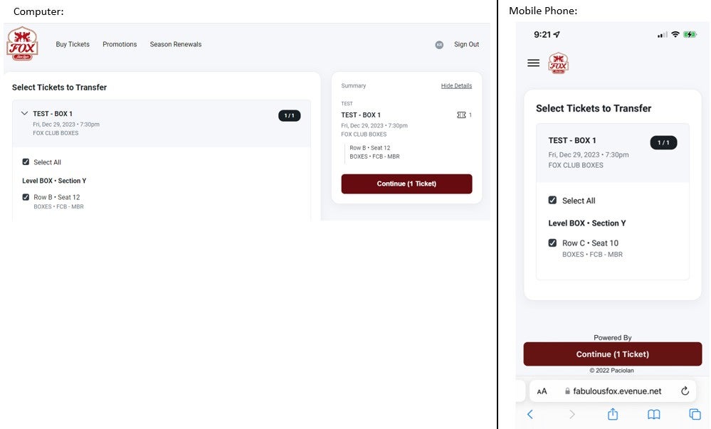Uncheck Row C Seat 10 checkbox on mobile
This screenshot has width=711, height=429.
[x=552, y=243]
